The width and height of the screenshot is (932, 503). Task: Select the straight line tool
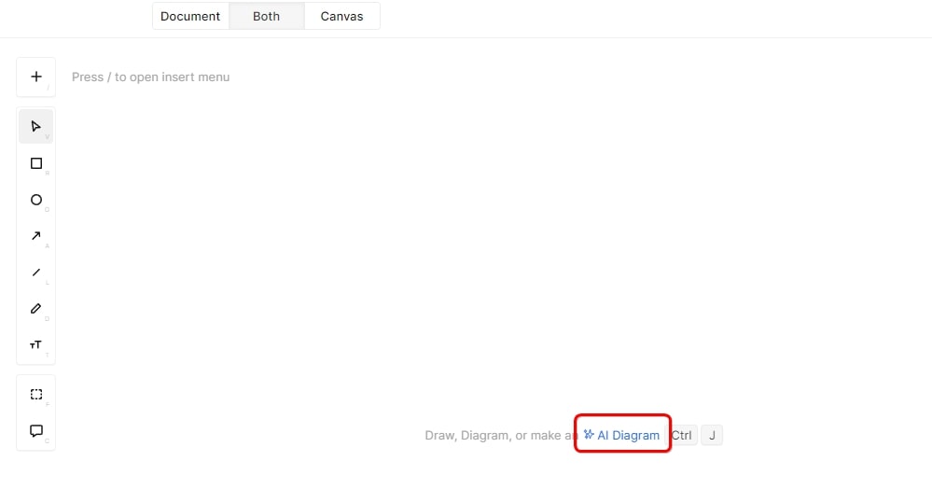[36, 272]
